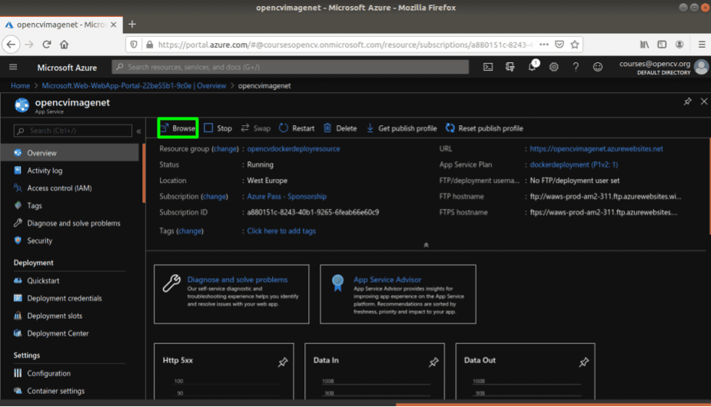The width and height of the screenshot is (711, 407).
Task: Collapse the sidebar menu with double chevron
Action: tap(139, 131)
